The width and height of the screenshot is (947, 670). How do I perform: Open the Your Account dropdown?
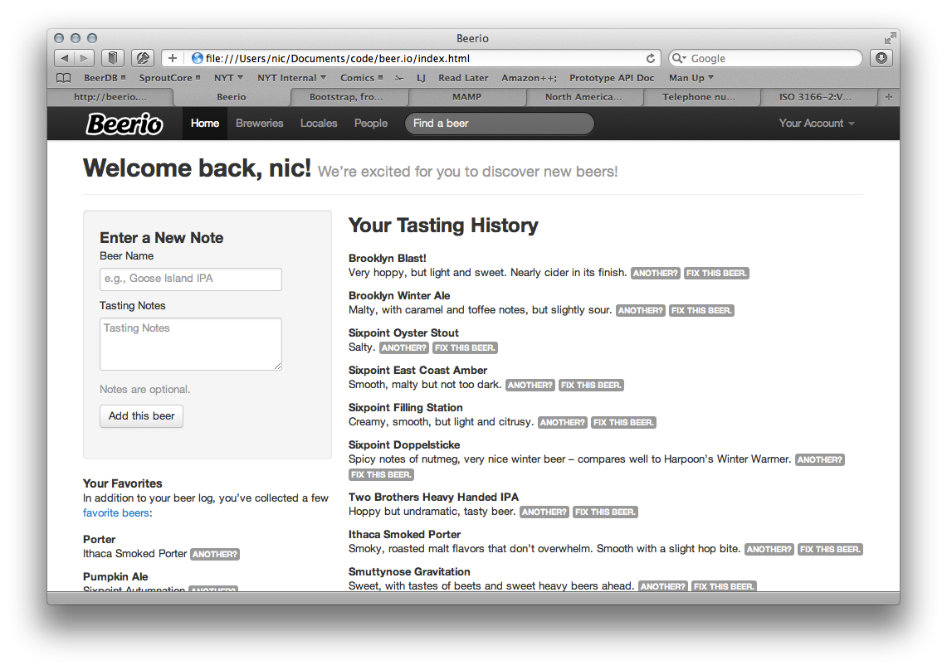[817, 123]
